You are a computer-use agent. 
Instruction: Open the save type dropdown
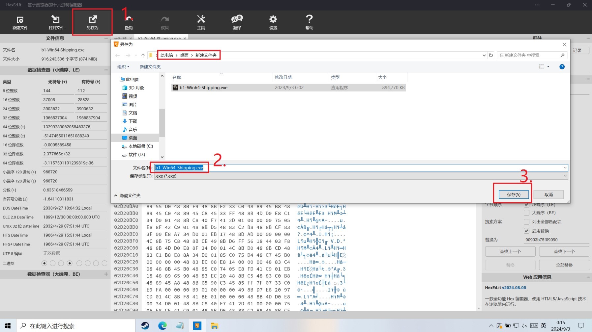click(x=361, y=176)
